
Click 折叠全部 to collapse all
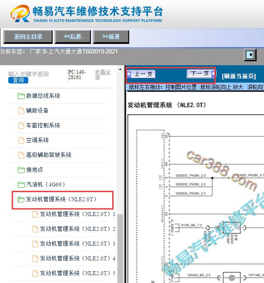click(x=103, y=75)
